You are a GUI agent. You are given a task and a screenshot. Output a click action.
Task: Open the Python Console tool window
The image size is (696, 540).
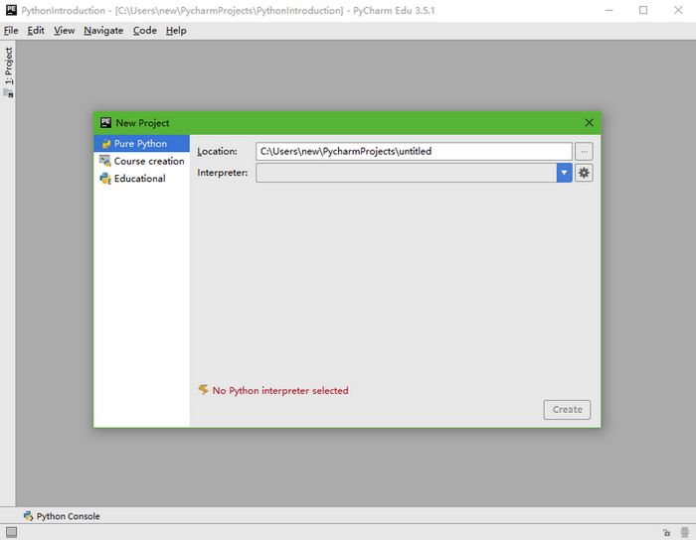(x=62, y=516)
